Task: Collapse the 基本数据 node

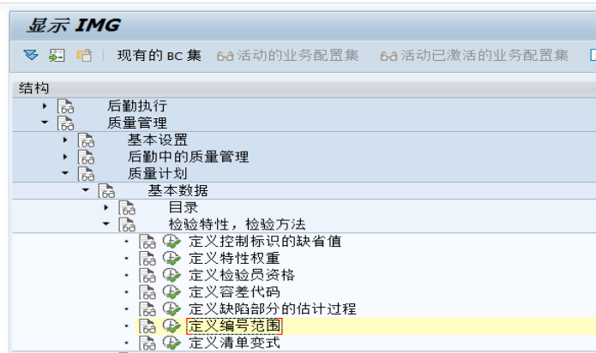Action: point(86,190)
